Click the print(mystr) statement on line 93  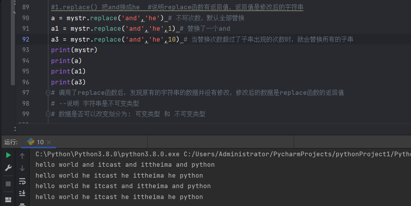pyautogui.click(x=74, y=50)
